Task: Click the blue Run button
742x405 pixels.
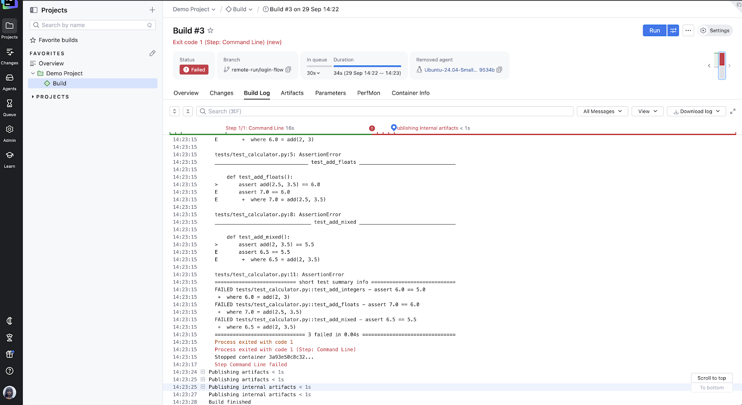Action: (x=654, y=31)
